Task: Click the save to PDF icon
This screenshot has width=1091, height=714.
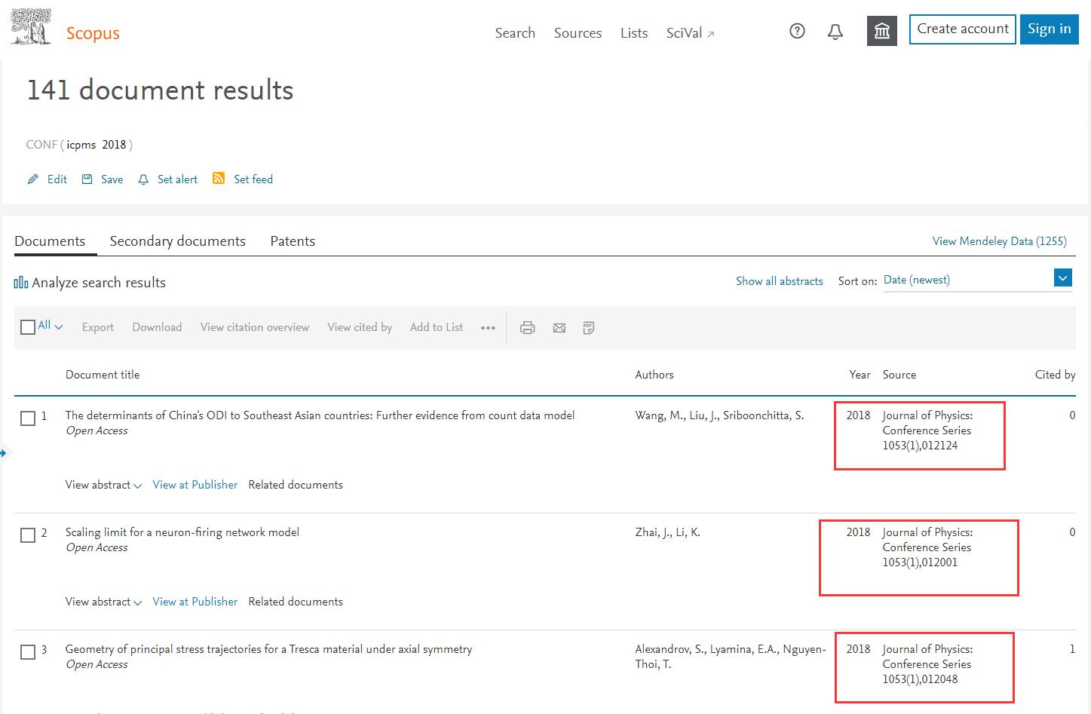Action: (589, 327)
